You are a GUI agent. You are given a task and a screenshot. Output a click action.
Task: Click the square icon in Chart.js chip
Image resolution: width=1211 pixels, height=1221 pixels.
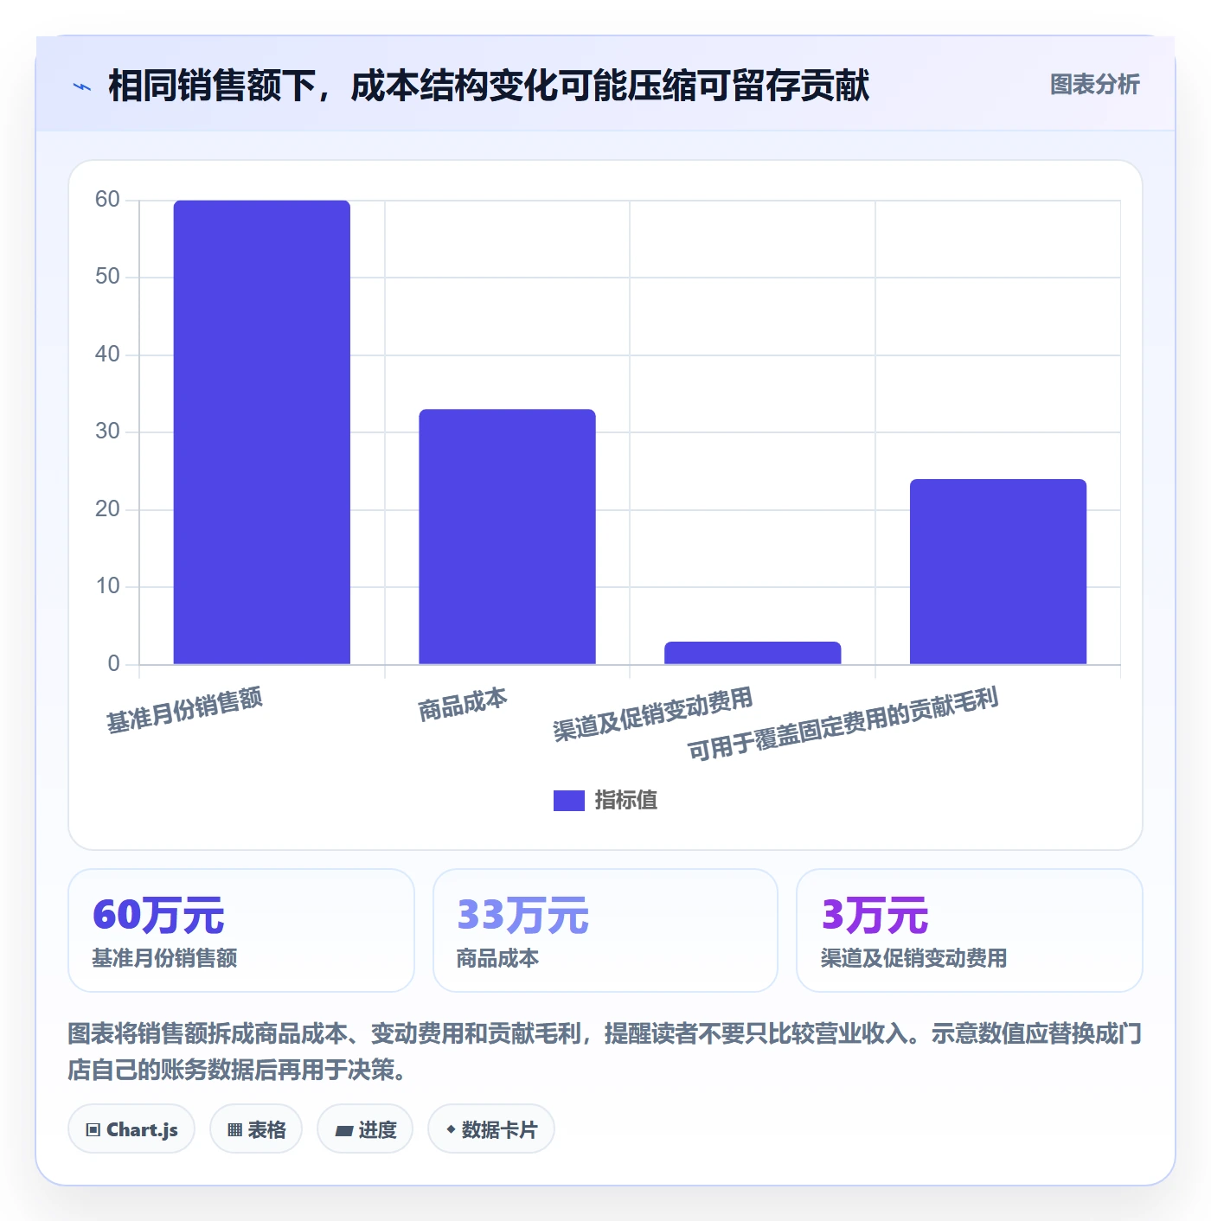(93, 1130)
